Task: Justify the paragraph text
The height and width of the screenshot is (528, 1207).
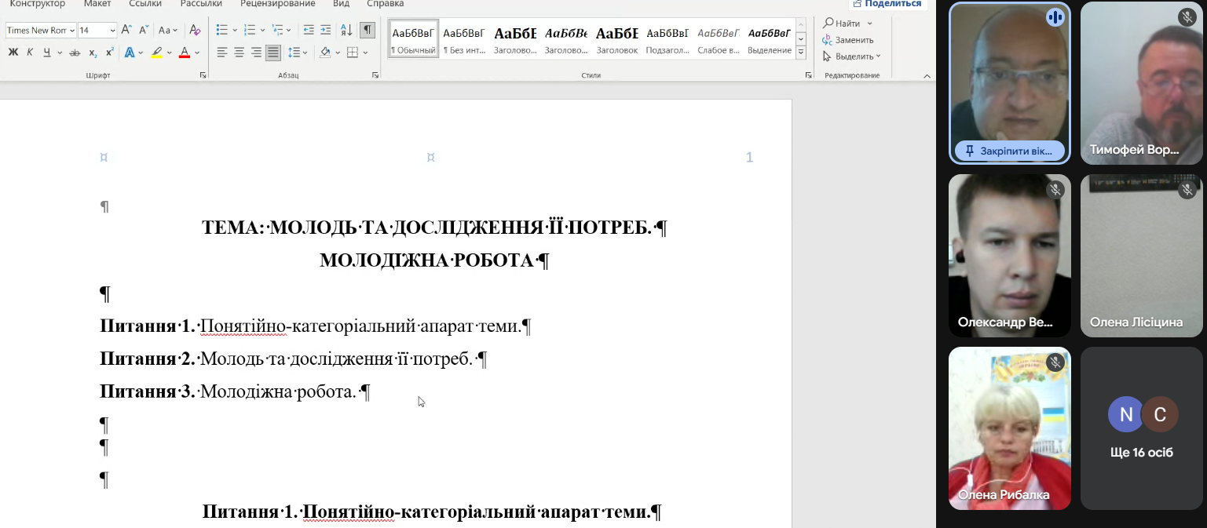Action: (x=272, y=53)
